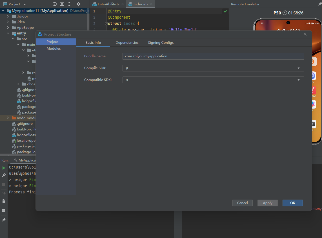Collapse the src folder
Viewport: 322px width, 238px height.
pos(13,39)
